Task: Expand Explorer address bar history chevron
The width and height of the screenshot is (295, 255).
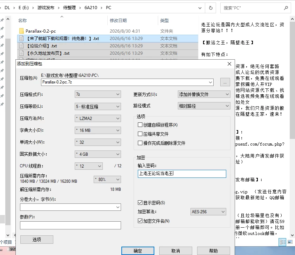Action: coord(200,8)
